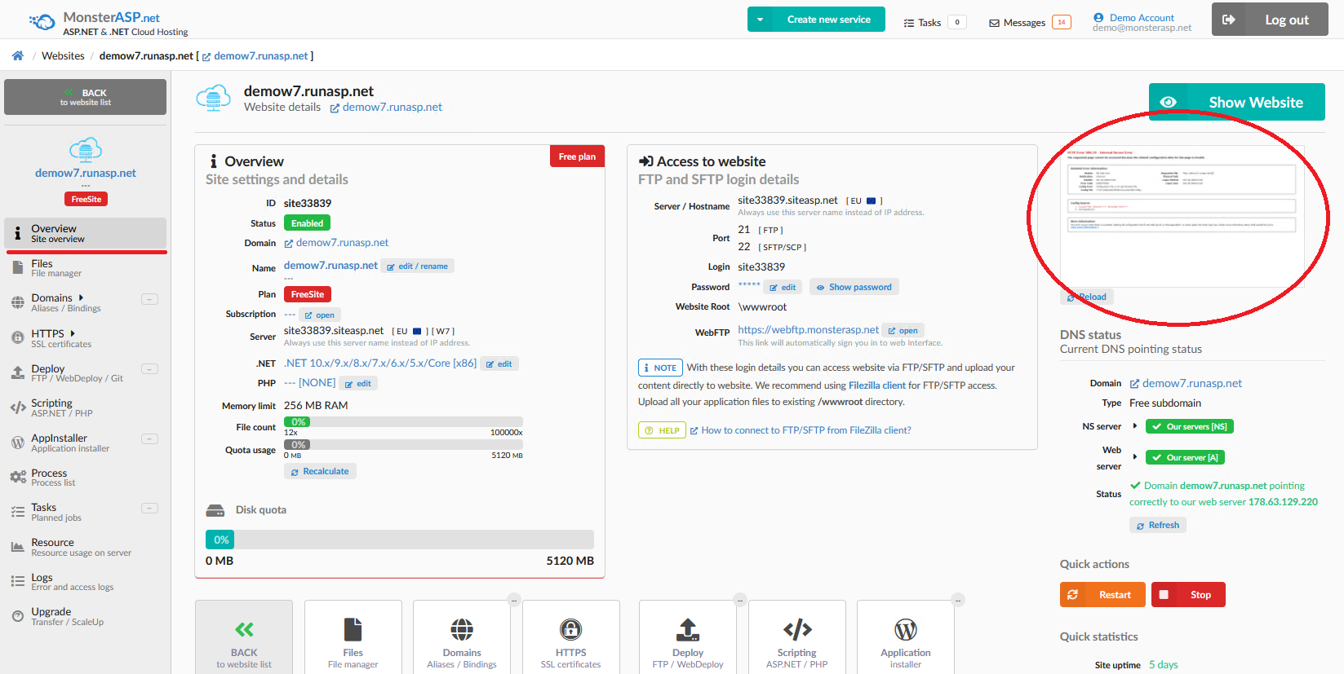Click the website preview thumbnail
The image size is (1344, 674).
tap(1182, 216)
